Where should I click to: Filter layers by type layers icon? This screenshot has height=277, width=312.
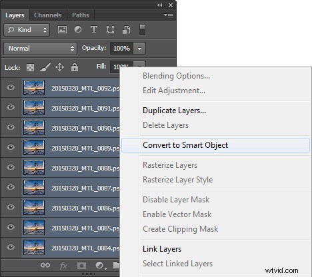[94, 29]
